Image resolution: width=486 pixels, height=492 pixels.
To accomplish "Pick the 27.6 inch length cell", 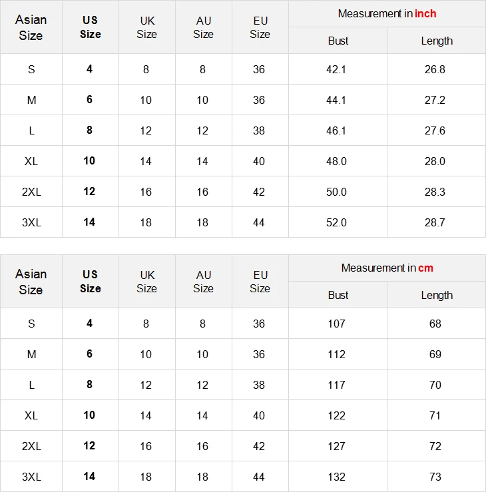I will 435,130.
